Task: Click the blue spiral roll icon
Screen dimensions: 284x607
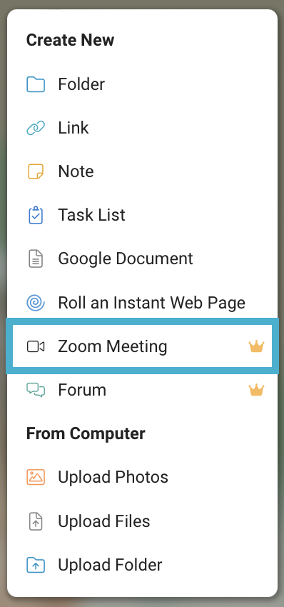Action: pyautogui.click(x=36, y=302)
